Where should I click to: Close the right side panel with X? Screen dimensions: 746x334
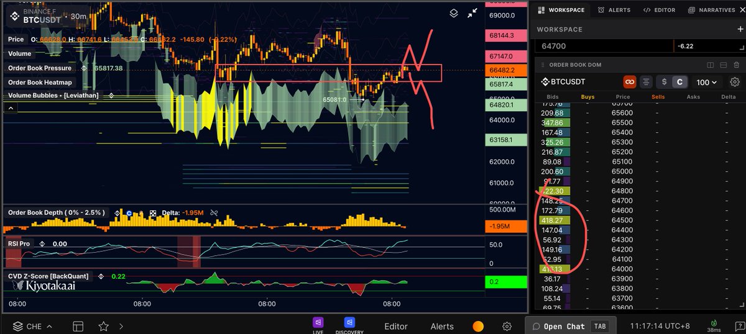tap(741, 10)
